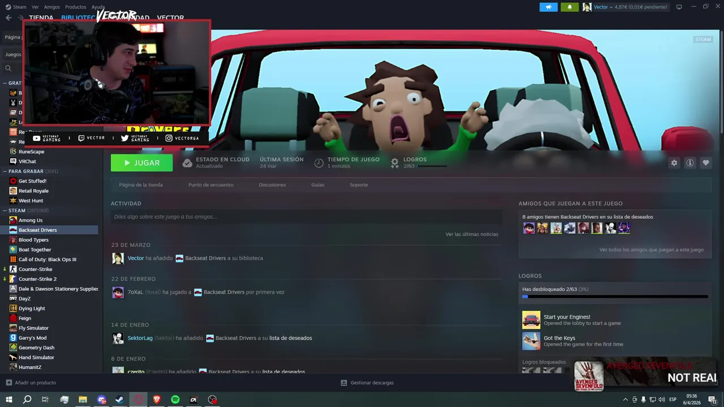Click the Logros achievements gear icon
This screenshot has width=724, height=407.
point(395,163)
